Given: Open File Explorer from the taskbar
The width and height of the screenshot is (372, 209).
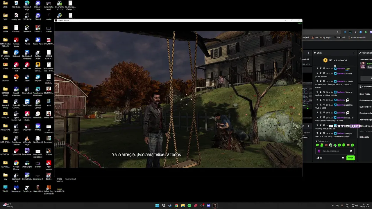Looking at the screenshot, I should (x=183, y=206).
